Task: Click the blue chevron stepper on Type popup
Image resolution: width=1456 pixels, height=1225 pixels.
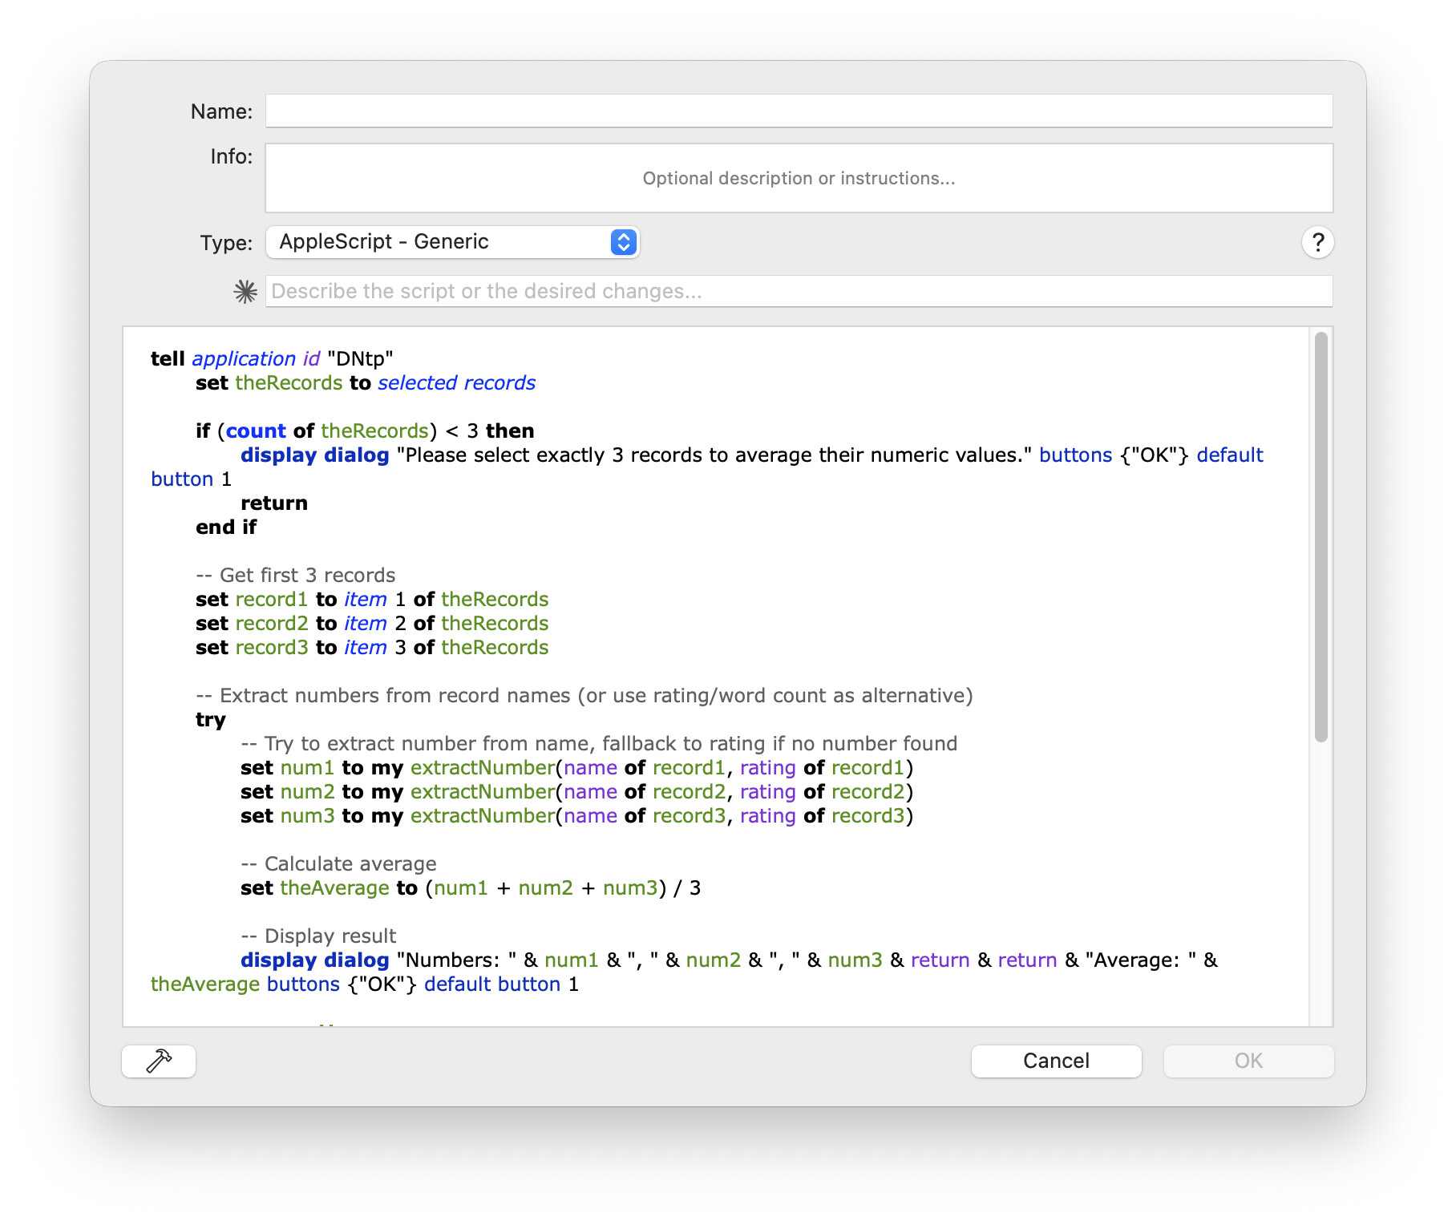Action: pos(623,242)
